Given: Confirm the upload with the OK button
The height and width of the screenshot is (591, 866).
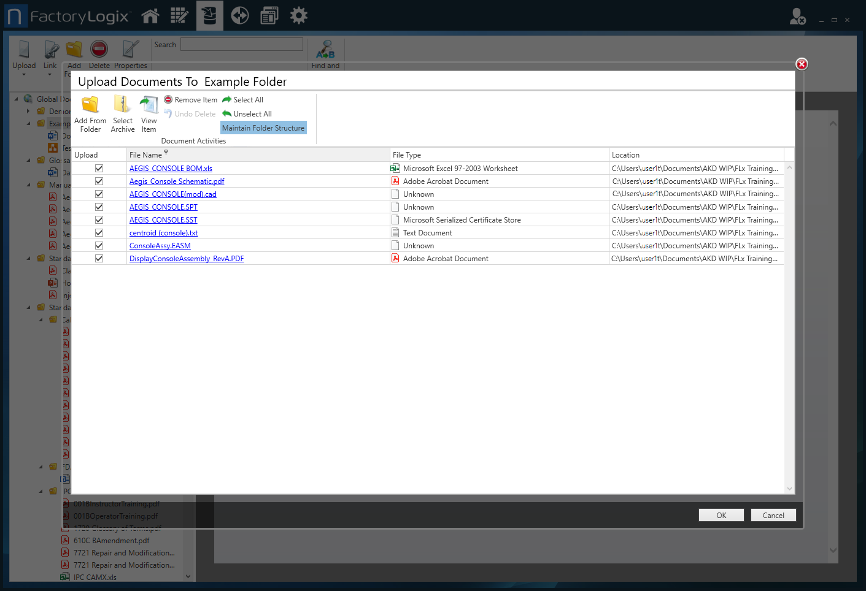Looking at the screenshot, I should pos(721,515).
